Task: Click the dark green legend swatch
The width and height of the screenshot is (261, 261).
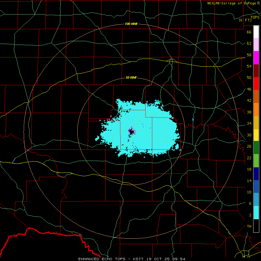Action: click(256, 148)
